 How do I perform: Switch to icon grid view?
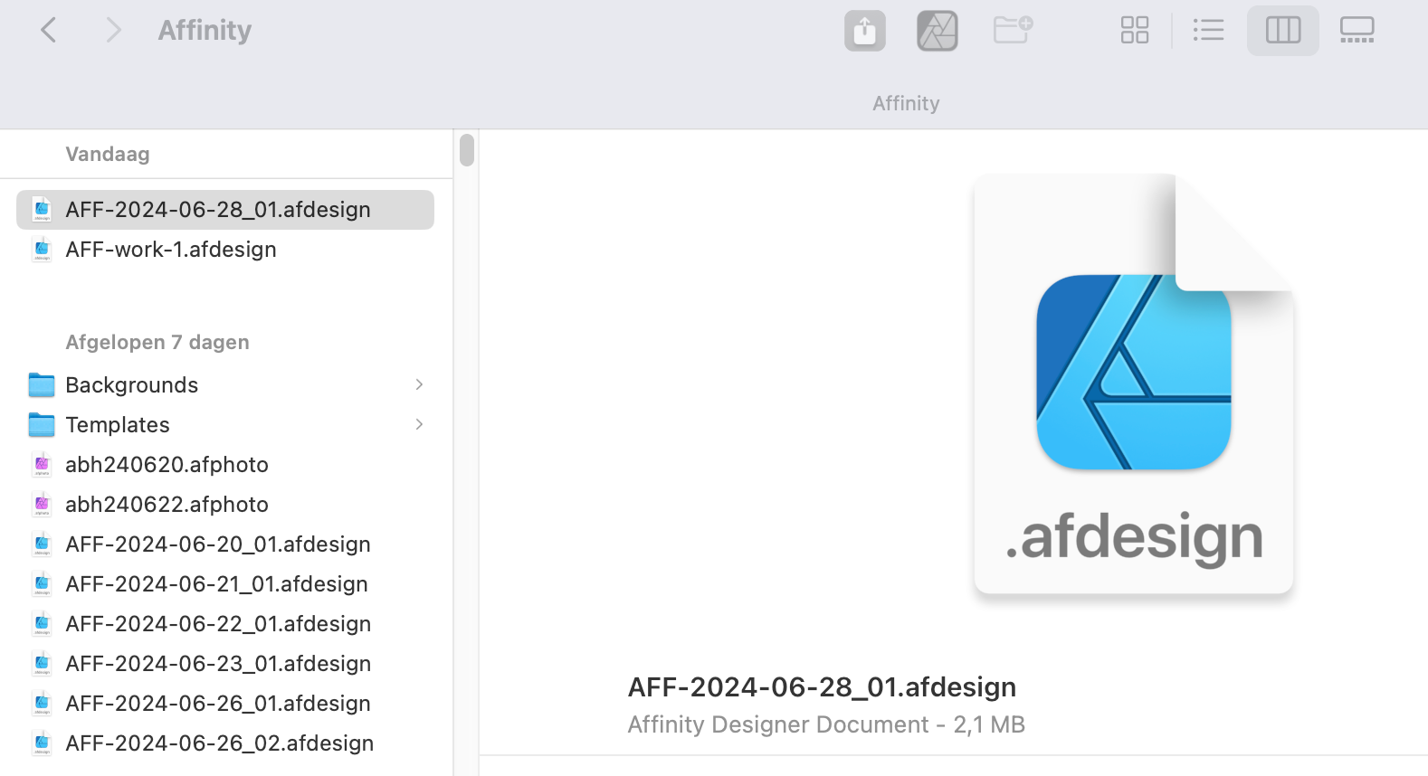click(1135, 30)
